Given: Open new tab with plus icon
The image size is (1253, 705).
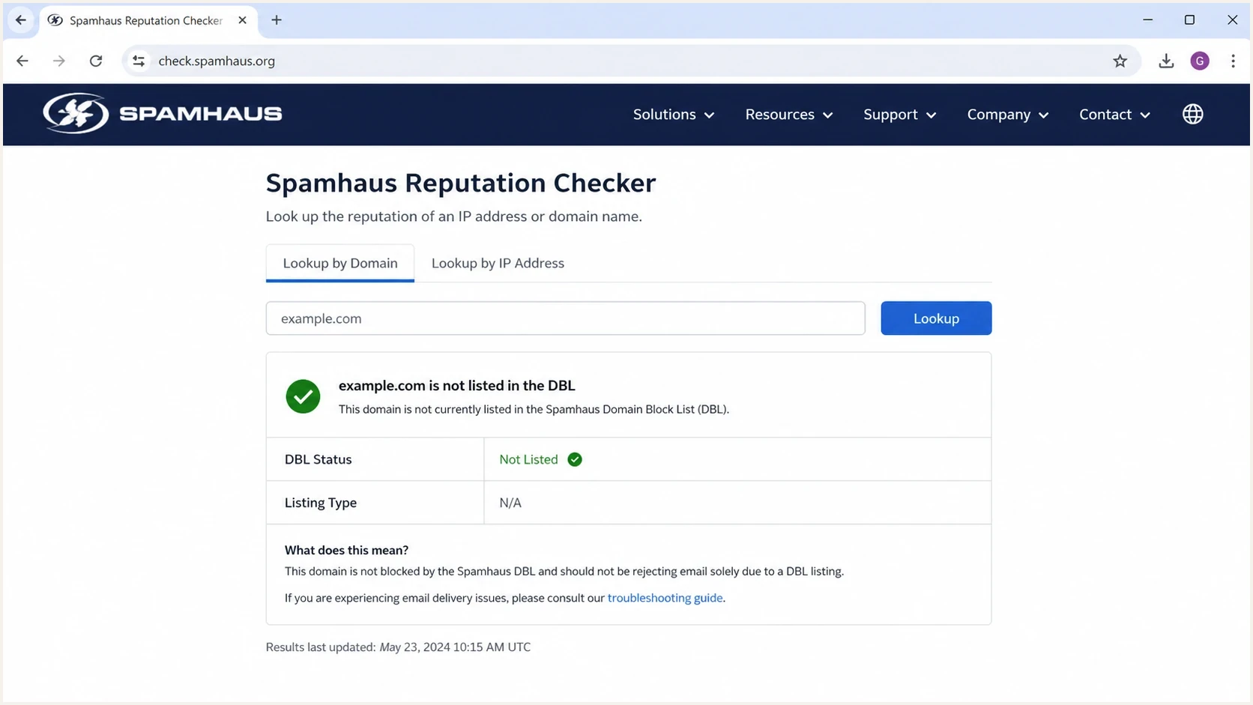Looking at the screenshot, I should point(277,20).
